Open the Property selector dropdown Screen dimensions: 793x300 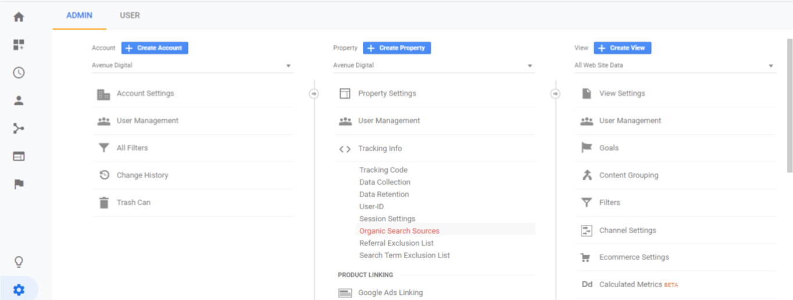(x=433, y=66)
